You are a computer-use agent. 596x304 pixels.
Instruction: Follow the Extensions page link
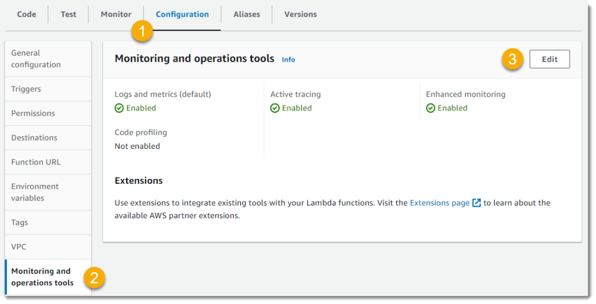tap(439, 203)
